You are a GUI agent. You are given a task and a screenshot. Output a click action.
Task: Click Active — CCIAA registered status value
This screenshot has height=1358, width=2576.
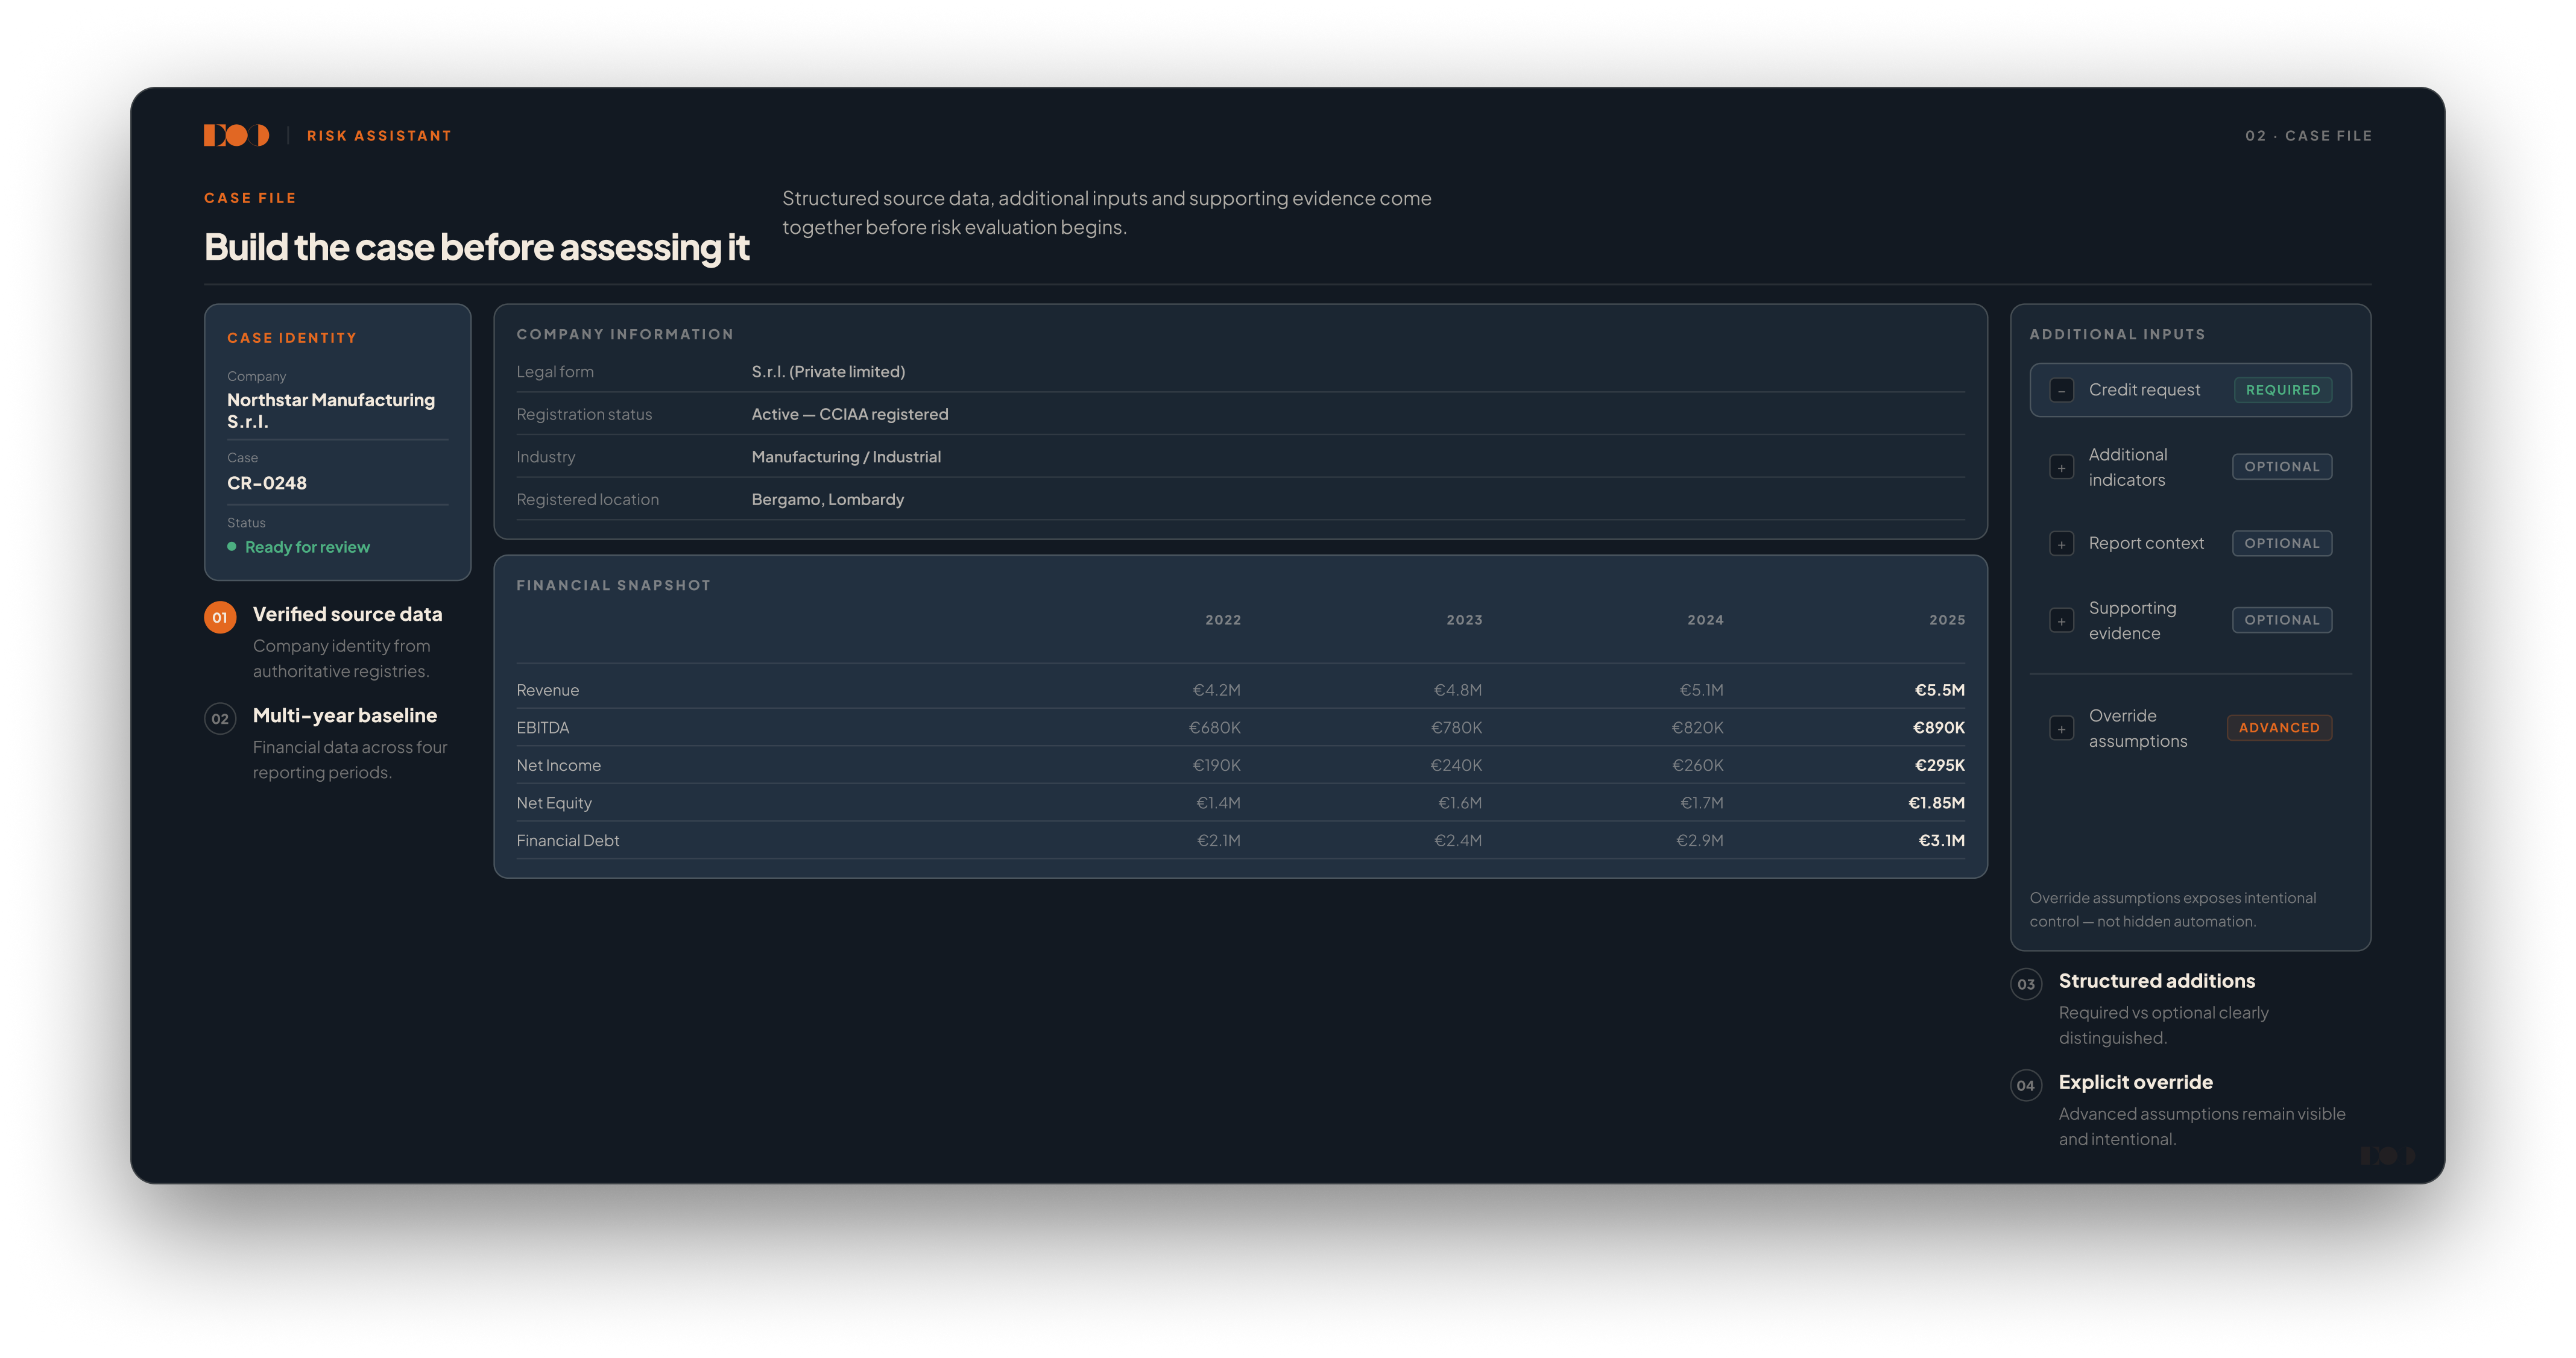click(850, 413)
